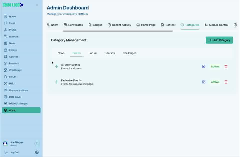Delete the All User Events category

click(x=226, y=66)
